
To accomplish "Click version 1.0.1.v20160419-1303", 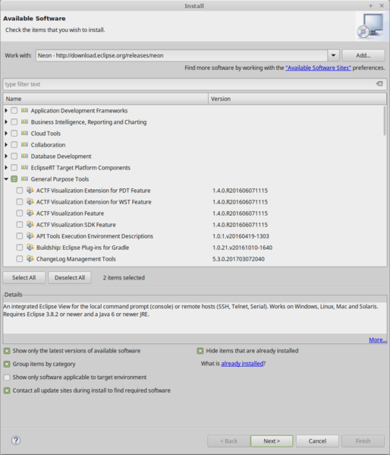I will pos(241,236).
